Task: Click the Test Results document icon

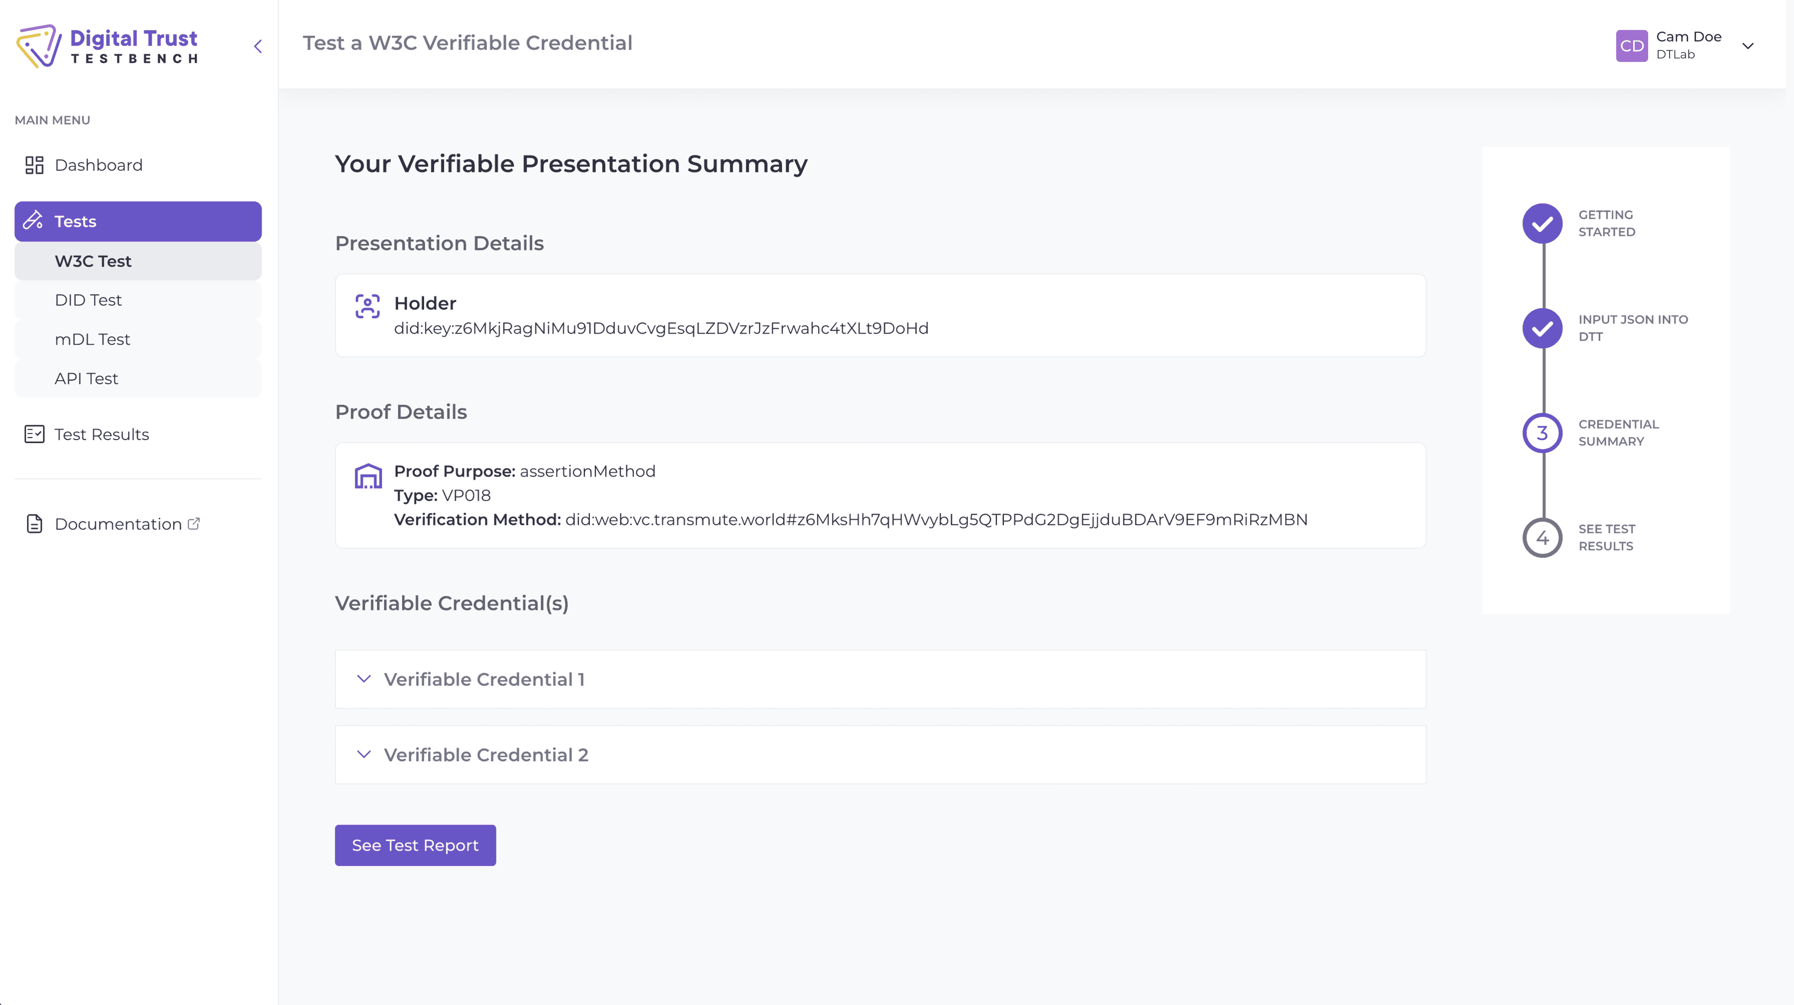Action: point(33,434)
